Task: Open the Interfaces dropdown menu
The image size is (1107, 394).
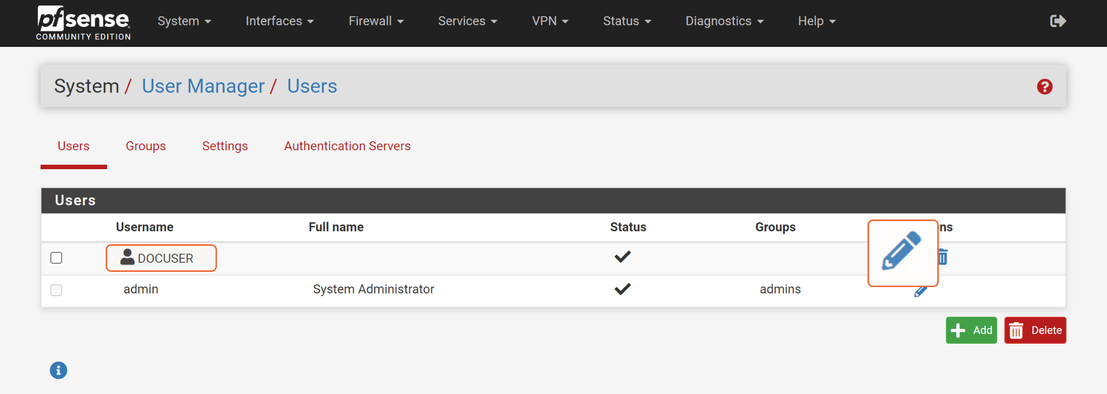Action: (x=279, y=21)
